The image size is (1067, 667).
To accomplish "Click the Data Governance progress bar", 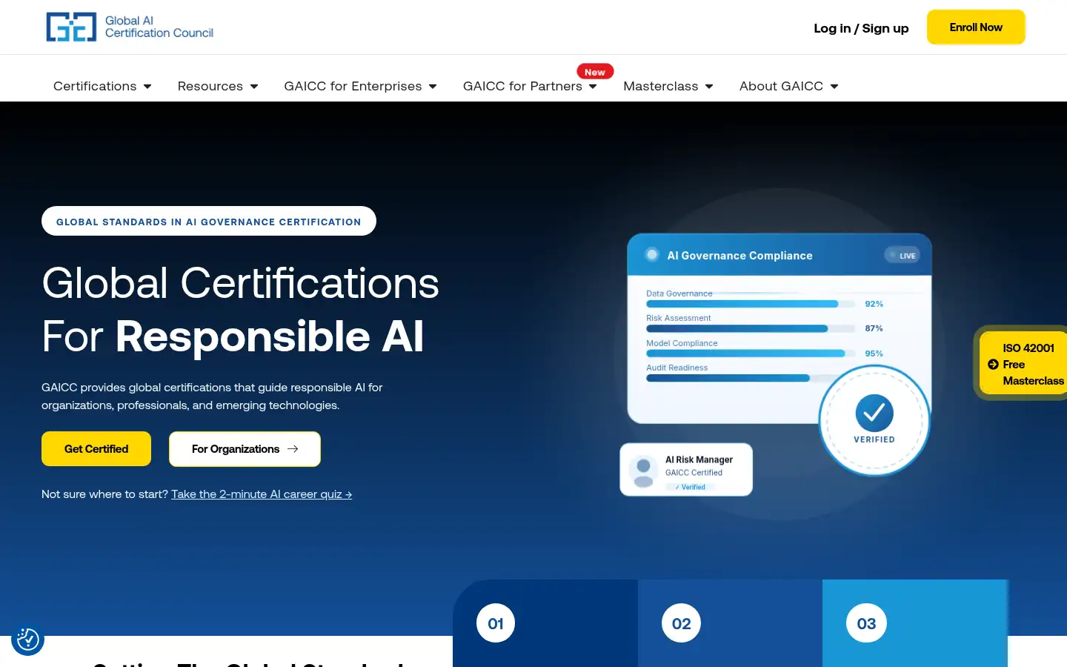I will (x=750, y=304).
